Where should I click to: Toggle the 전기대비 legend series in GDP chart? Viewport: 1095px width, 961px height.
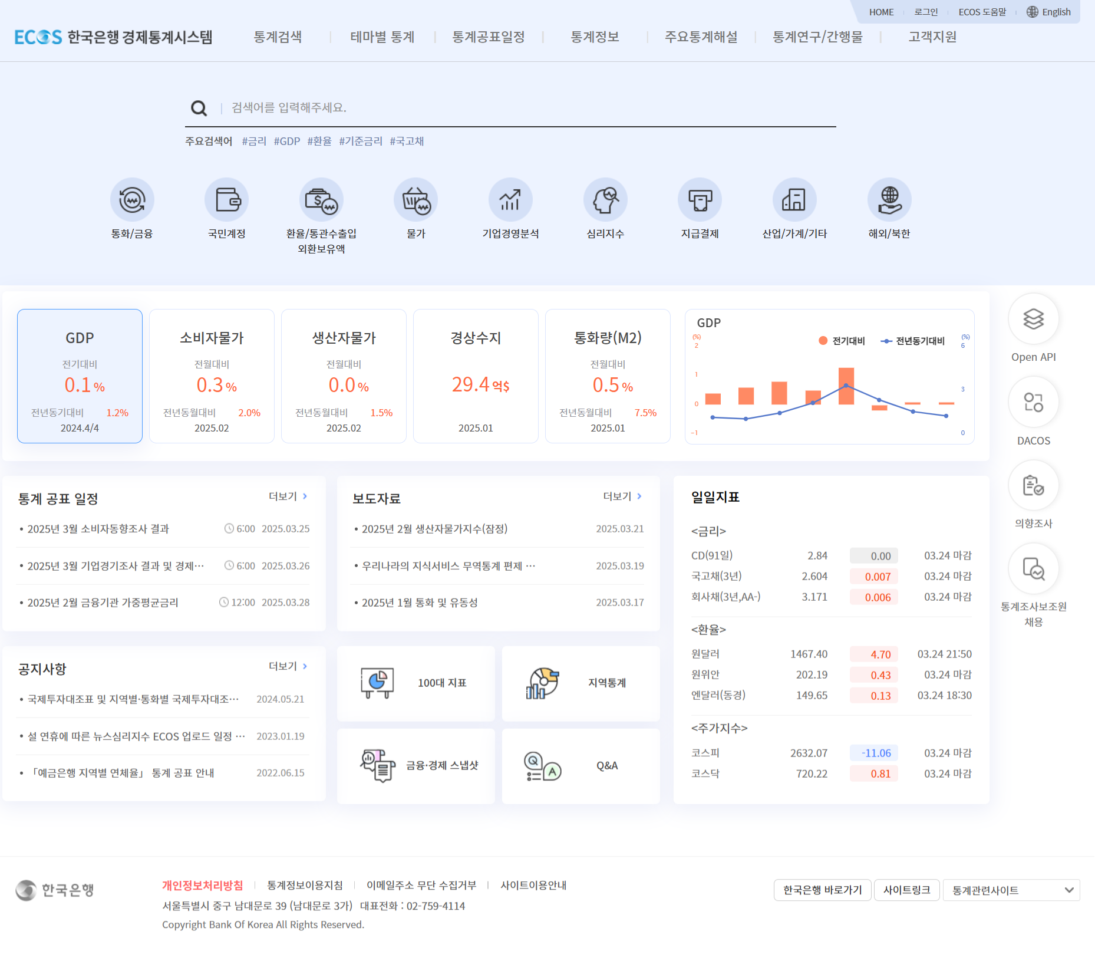[x=842, y=341]
